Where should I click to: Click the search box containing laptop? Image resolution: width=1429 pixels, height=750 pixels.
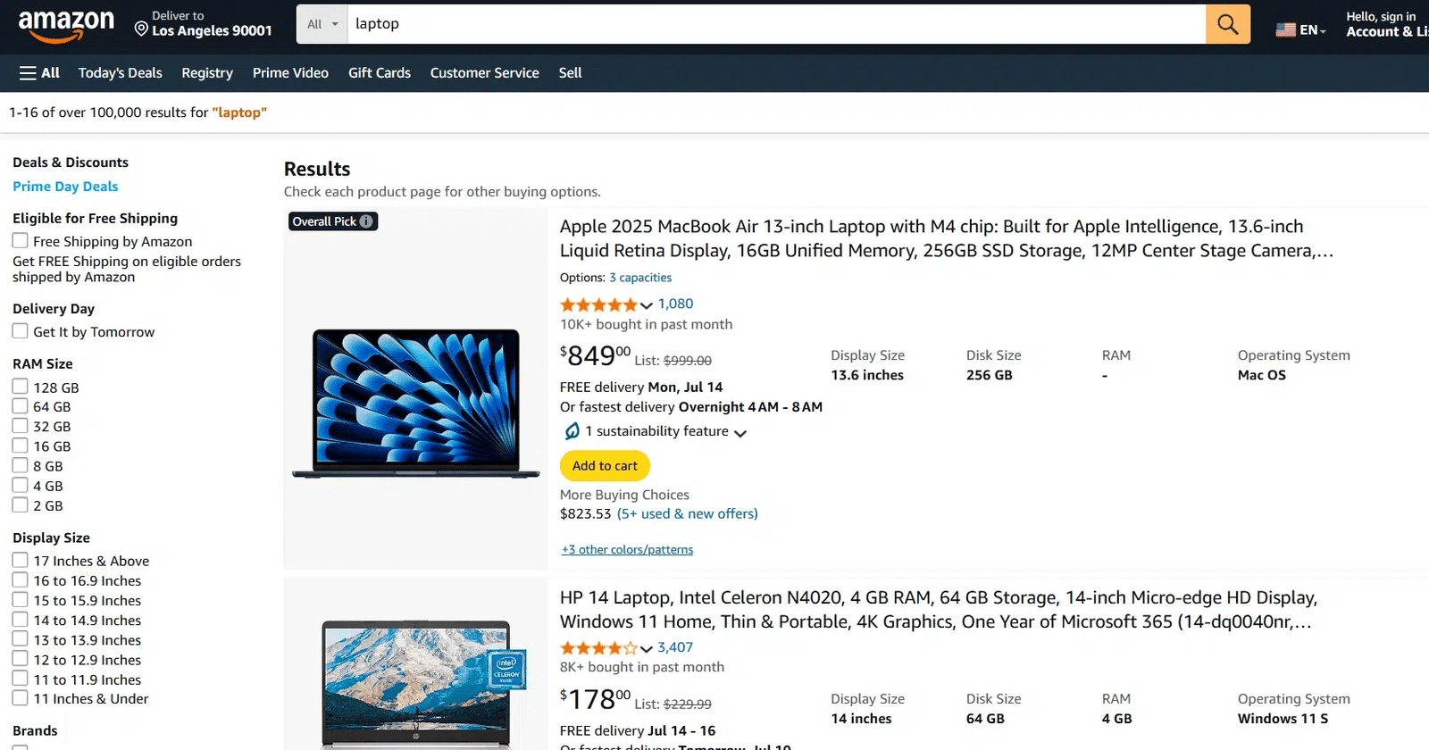[775, 24]
